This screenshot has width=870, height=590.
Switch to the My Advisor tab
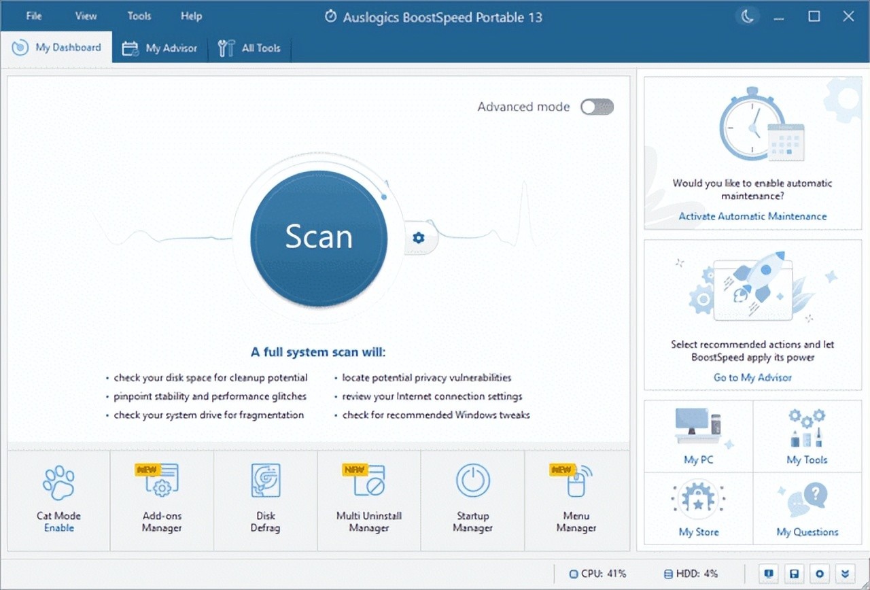(x=160, y=48)
